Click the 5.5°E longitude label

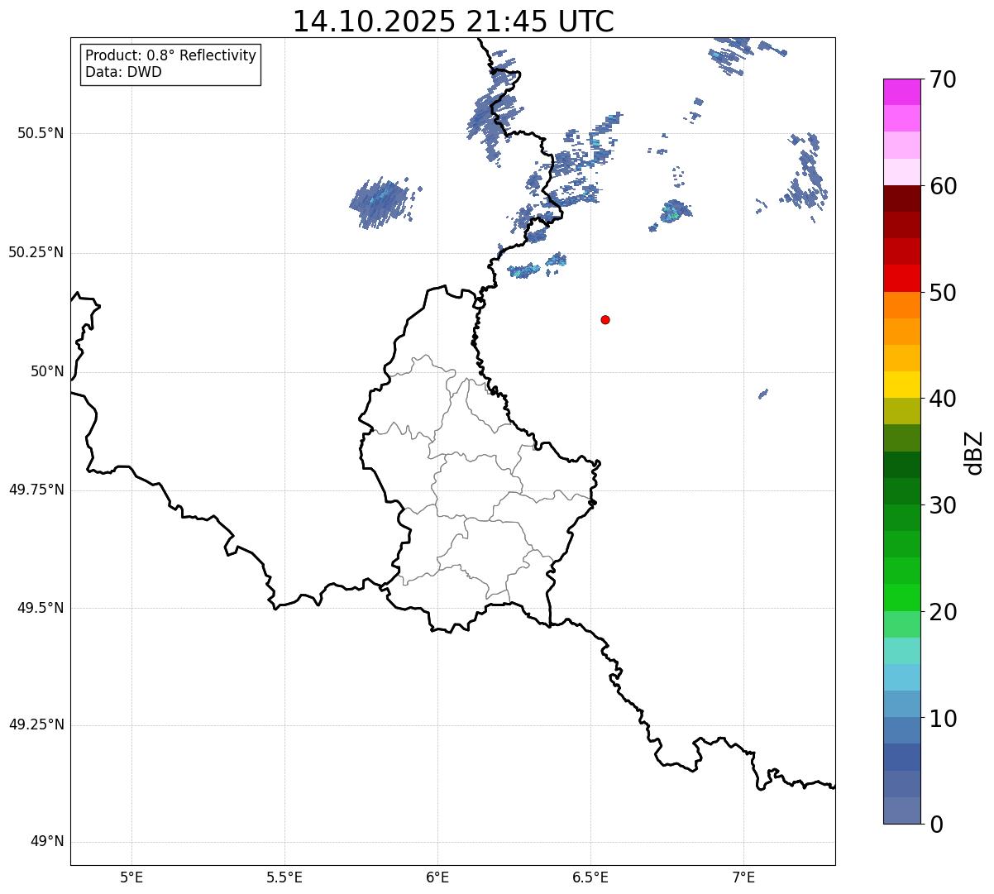tap(284, 877)
